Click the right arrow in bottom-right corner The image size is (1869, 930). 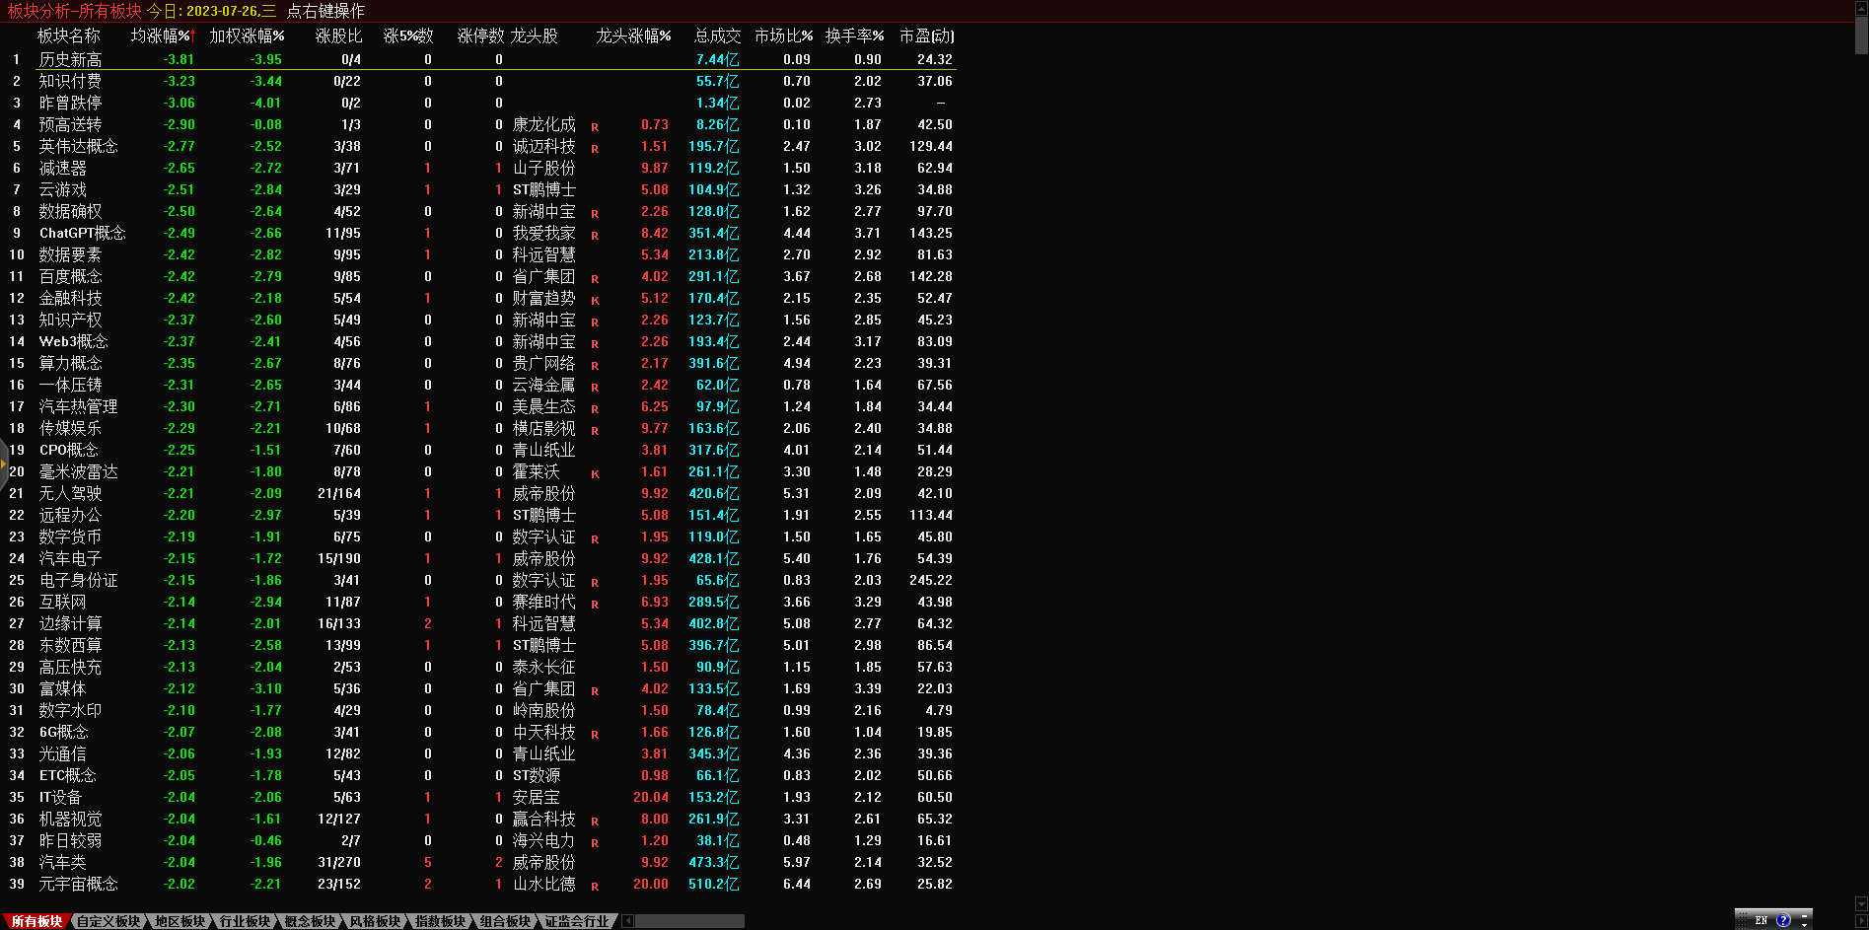point(1861,921)
